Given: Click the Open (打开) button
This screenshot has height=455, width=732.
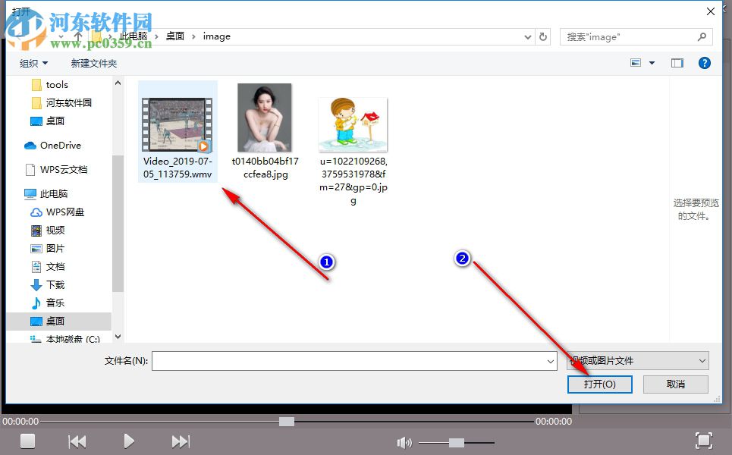Looking at the screenshot, I should [599, 384].
